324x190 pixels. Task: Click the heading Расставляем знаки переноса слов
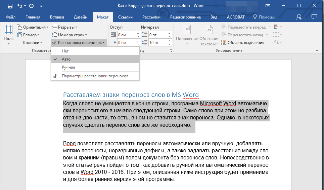click(131, 95)
